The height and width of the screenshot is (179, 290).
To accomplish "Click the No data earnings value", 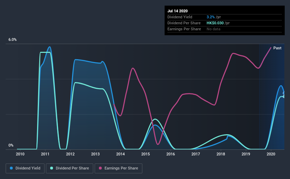I will pyautogui.click(x=213, y=29).
